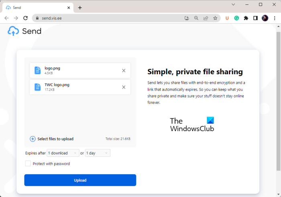281x197 pixels.
Task: Open a new browser tab
Action: point(80,8)
